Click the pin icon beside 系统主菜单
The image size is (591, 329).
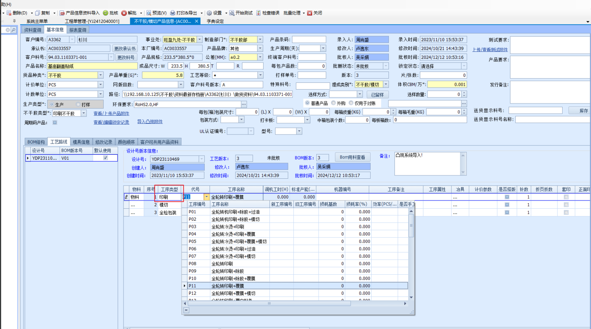click(x=14, y=21)
